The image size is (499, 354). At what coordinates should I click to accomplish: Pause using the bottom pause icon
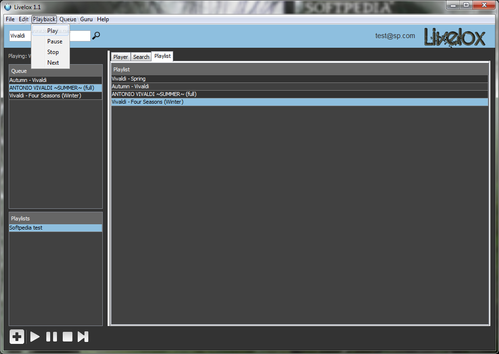pos(52,337)
